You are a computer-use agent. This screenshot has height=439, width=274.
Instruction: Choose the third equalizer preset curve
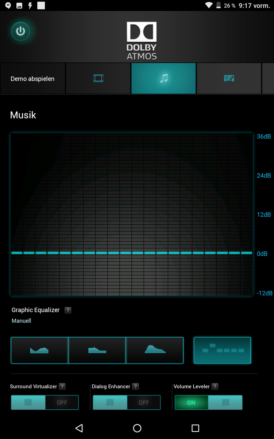pyautogui.click(x=155, y=350)
